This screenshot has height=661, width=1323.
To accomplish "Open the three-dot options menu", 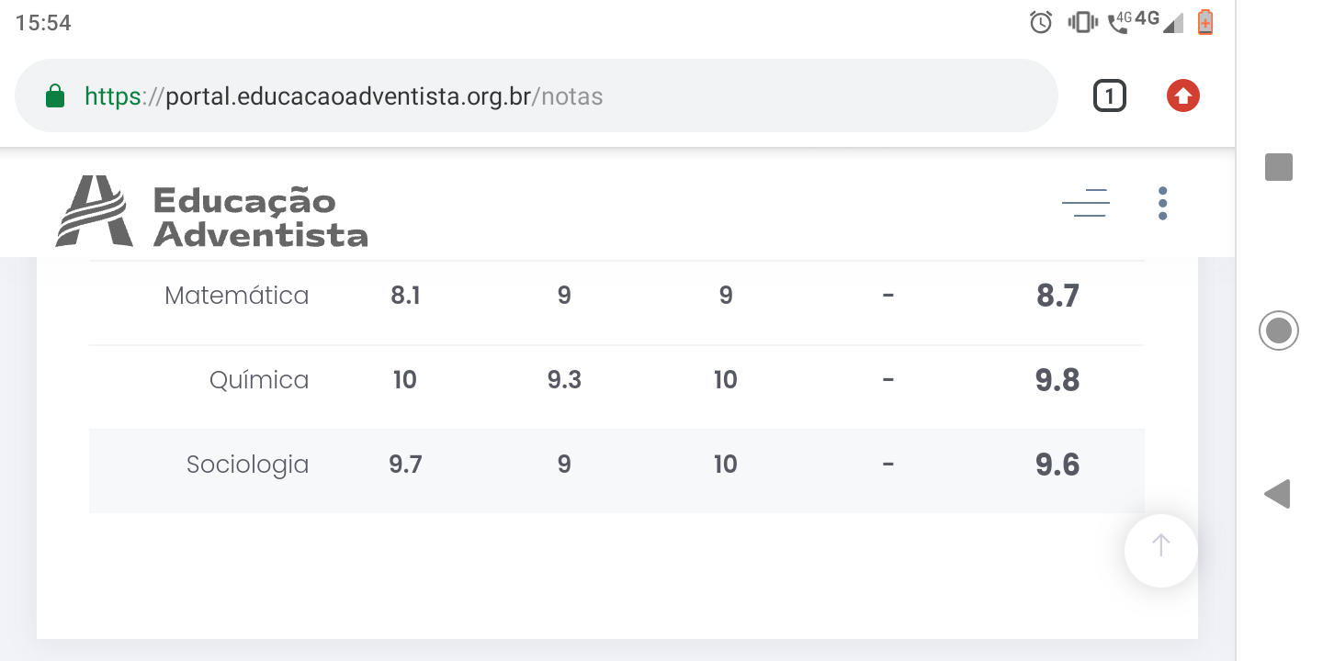I will pos(1162,203).
